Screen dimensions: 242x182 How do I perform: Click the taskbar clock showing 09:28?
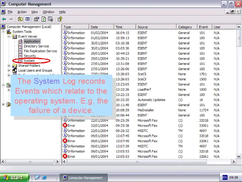pyautogui.click(x=234, y=177)
